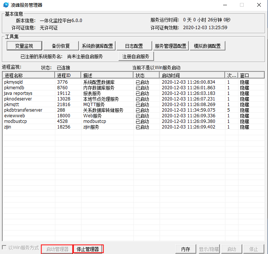Click the Web服务 description cell
This screenshot has width=268, height=254.
pos(92,116)
